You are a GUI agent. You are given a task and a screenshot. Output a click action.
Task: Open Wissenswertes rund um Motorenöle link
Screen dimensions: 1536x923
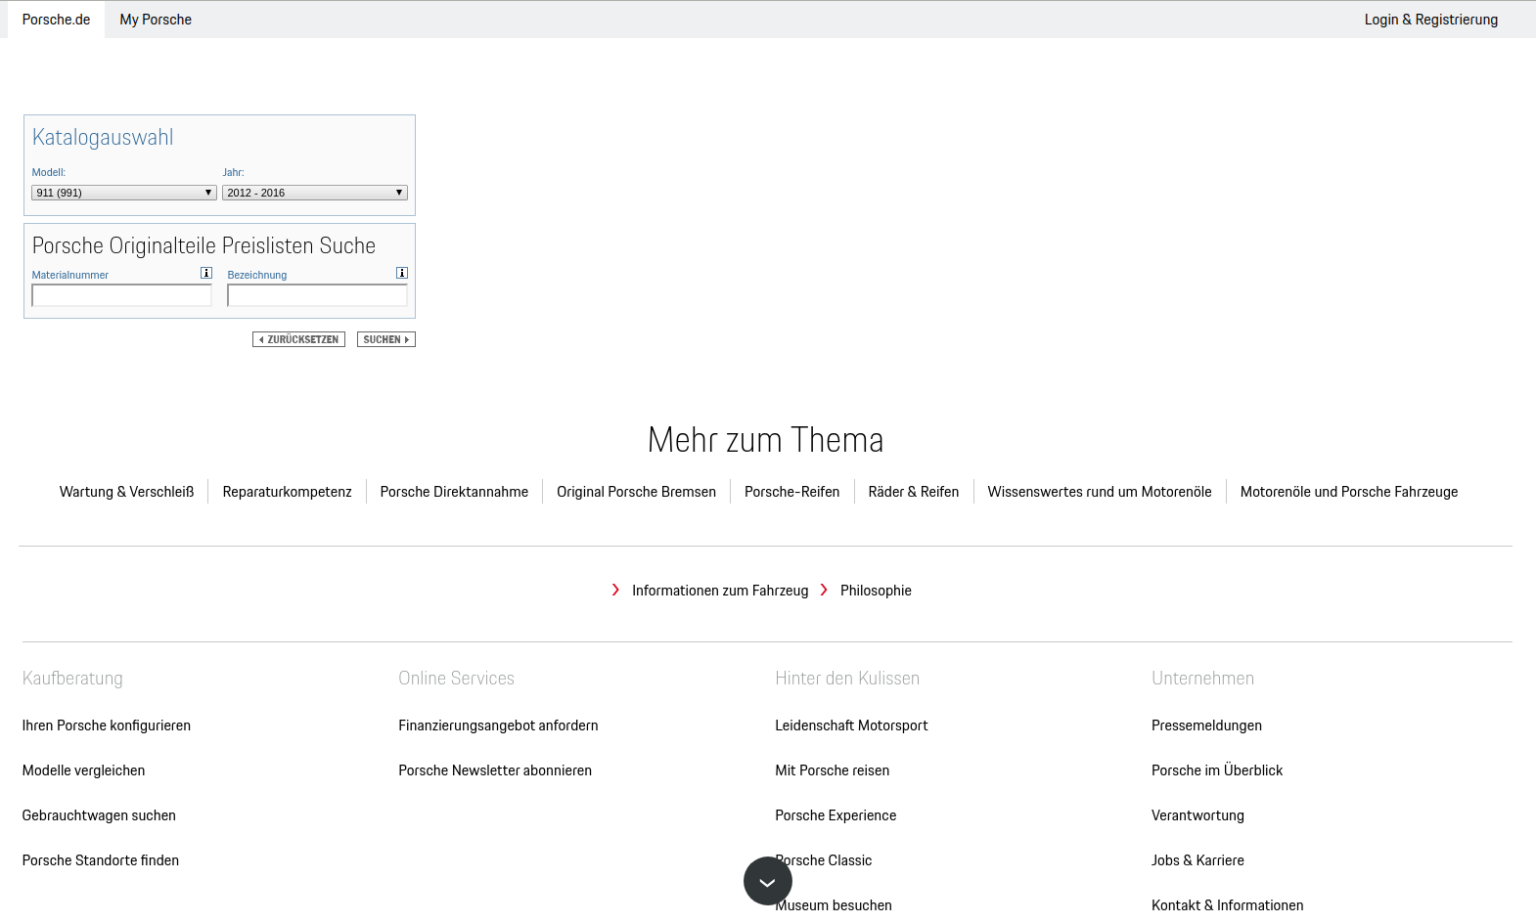1100,492
